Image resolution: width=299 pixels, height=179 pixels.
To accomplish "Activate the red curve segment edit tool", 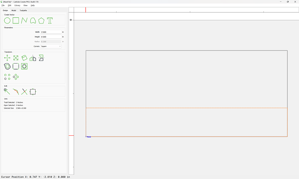I will [x=16, y=92].
